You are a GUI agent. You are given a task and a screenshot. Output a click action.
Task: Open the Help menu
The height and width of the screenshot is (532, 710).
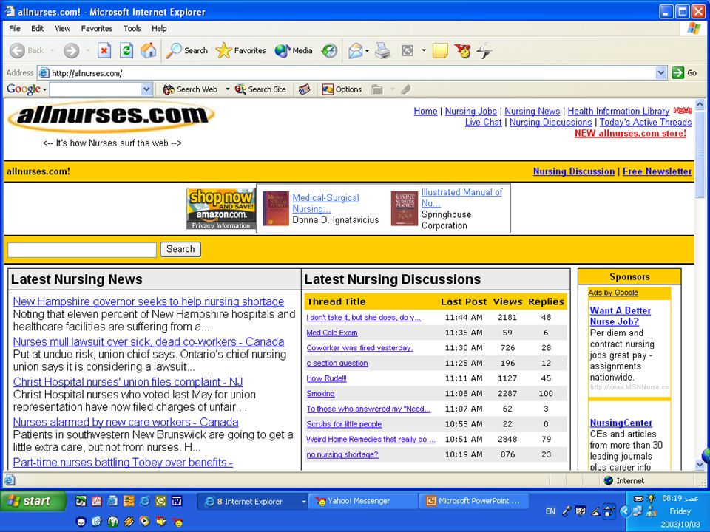point(159,29)
